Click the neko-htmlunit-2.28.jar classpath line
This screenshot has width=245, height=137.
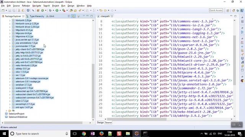coord(167,112)
